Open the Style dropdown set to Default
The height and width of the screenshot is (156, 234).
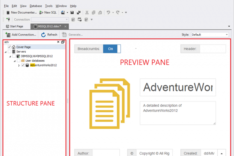point(210,35)
